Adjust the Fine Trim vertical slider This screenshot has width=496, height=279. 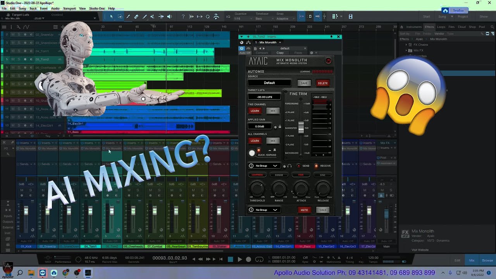[x=301, y=128]
